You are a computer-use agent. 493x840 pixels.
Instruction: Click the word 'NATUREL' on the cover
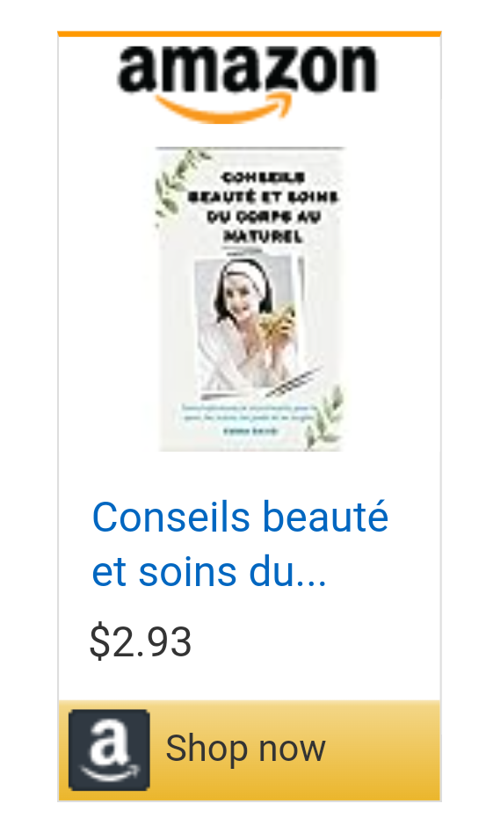coord(263,236)
